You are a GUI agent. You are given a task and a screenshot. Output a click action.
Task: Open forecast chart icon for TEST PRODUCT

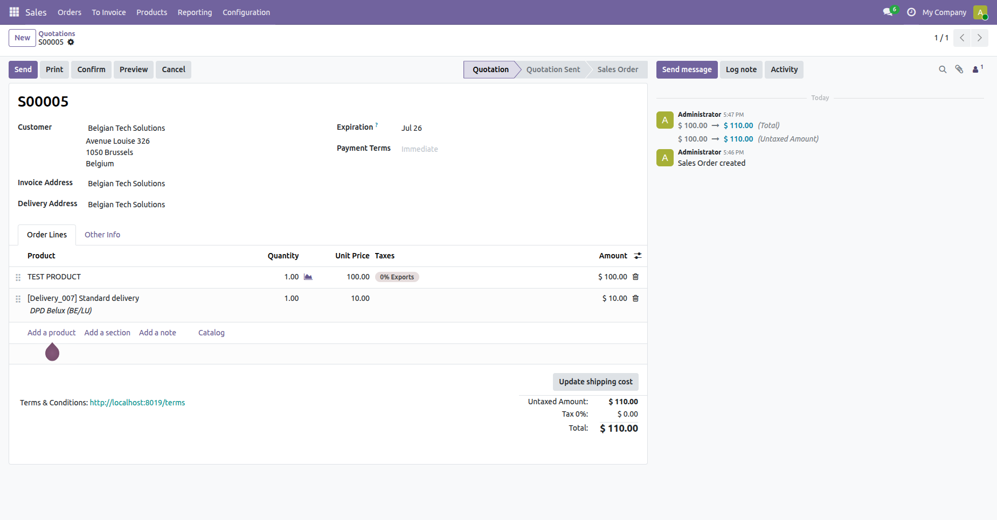[308, 277]
